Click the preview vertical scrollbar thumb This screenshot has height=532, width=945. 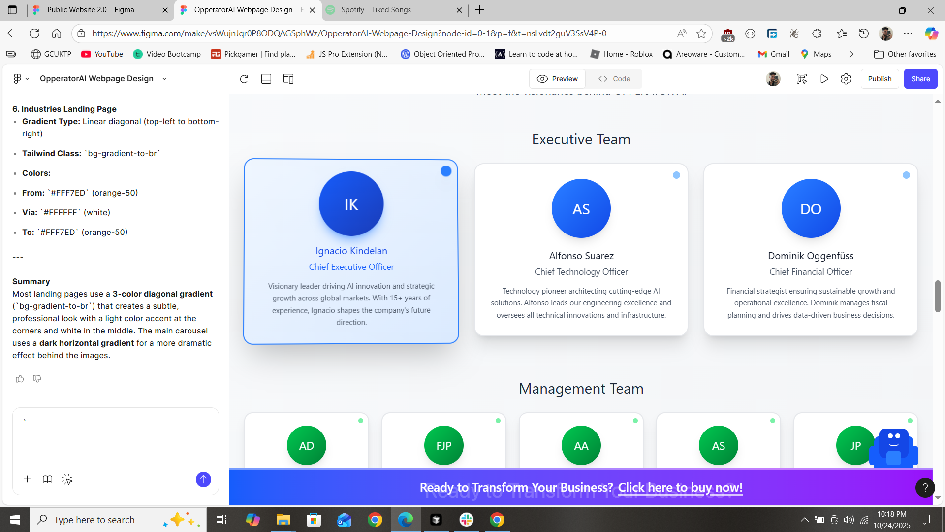938,296
